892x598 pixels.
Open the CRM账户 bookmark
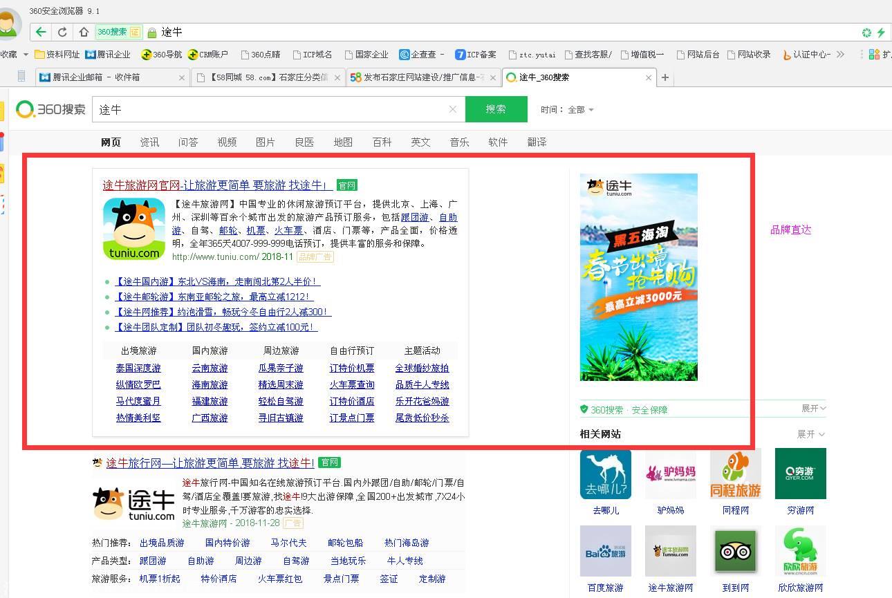pos(207,55)
